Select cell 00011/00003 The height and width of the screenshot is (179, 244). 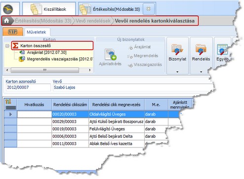(70, 144)
